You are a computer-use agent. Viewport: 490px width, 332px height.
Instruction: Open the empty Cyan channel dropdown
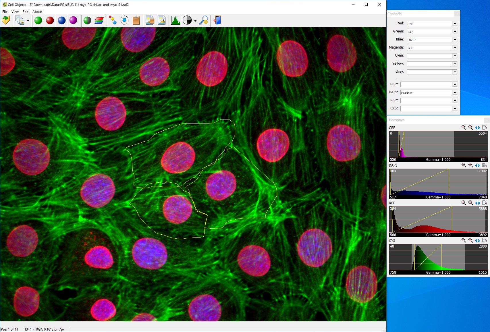point(432,56)
